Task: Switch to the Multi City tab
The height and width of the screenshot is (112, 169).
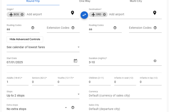Action: click(x=136, y=1)
